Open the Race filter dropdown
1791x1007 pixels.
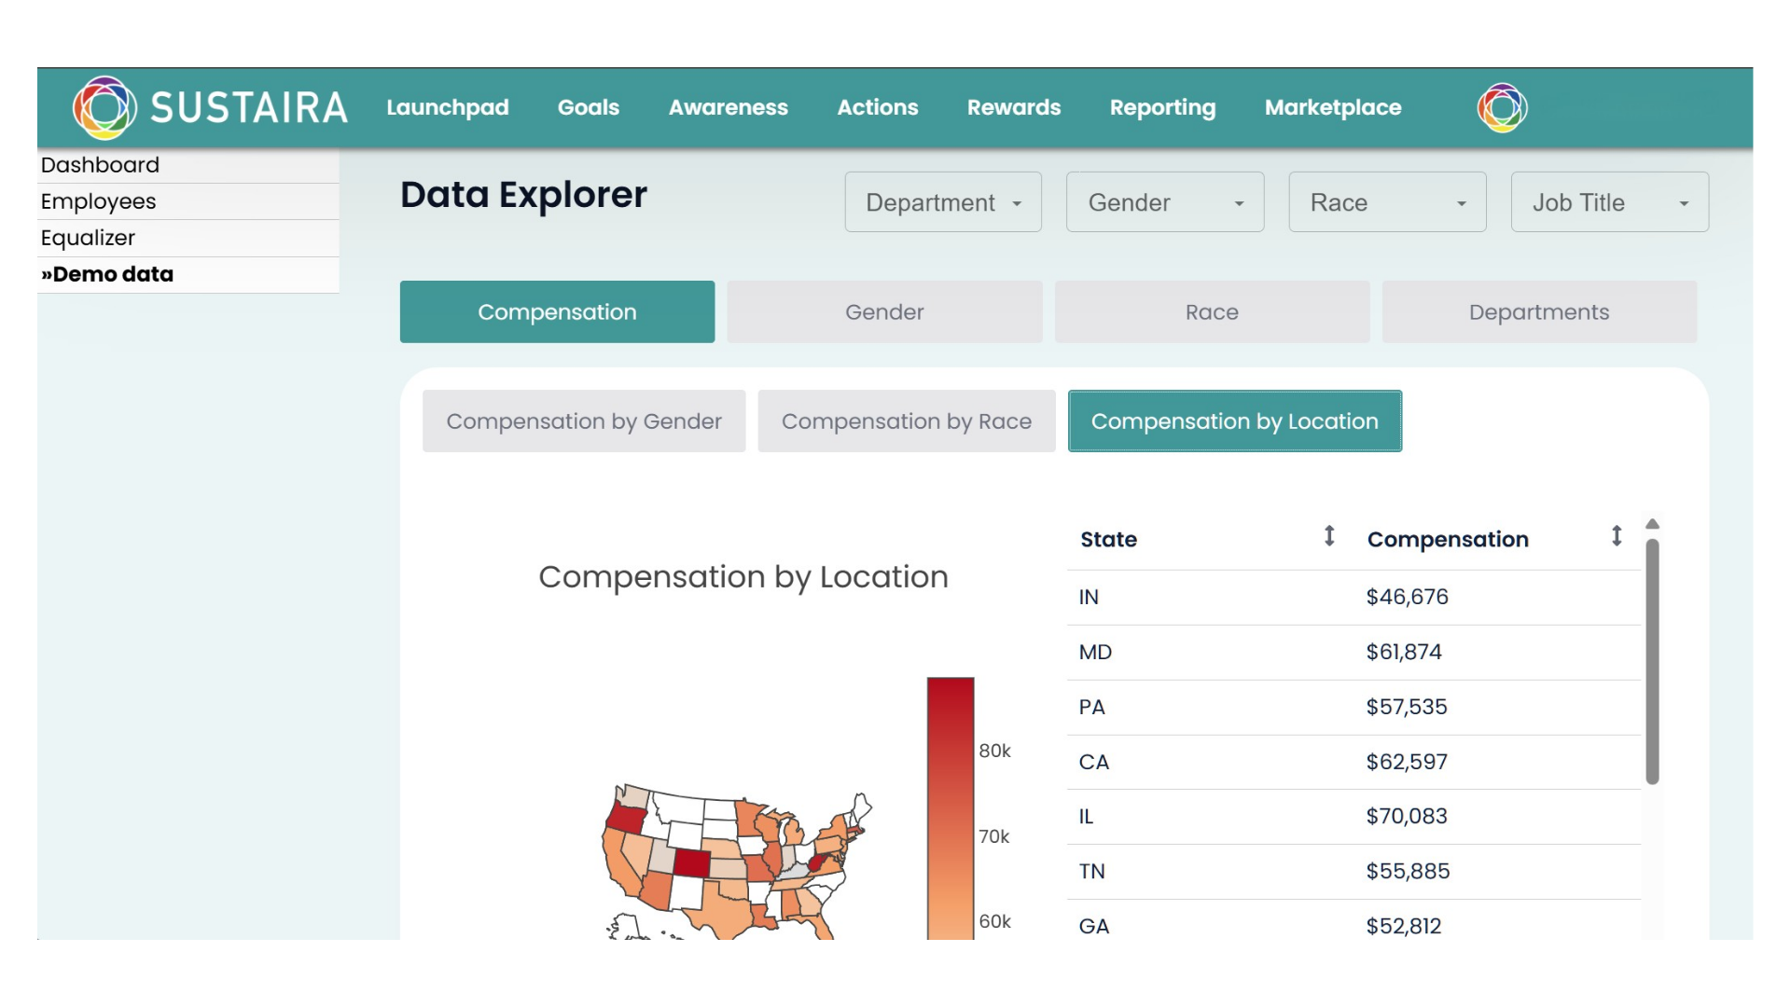coord(1387,202)
